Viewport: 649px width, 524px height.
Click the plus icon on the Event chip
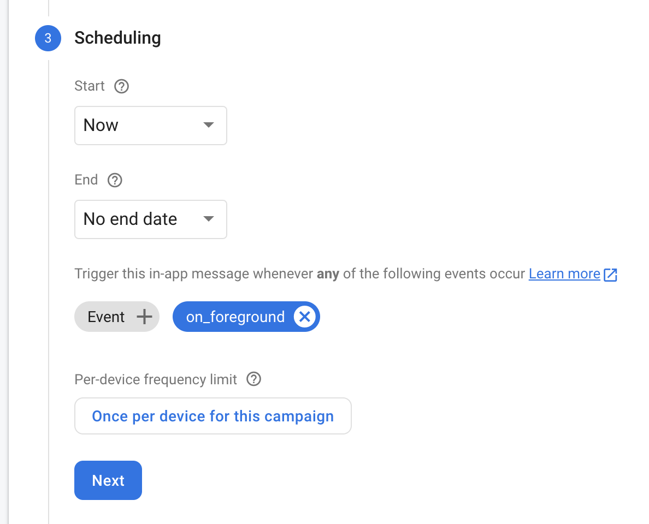point(144,317)
